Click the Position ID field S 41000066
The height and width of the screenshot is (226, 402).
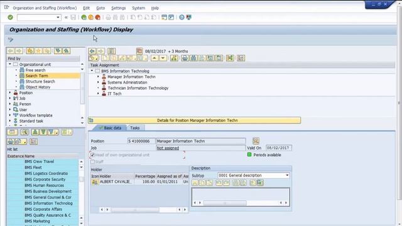(141, 141)
